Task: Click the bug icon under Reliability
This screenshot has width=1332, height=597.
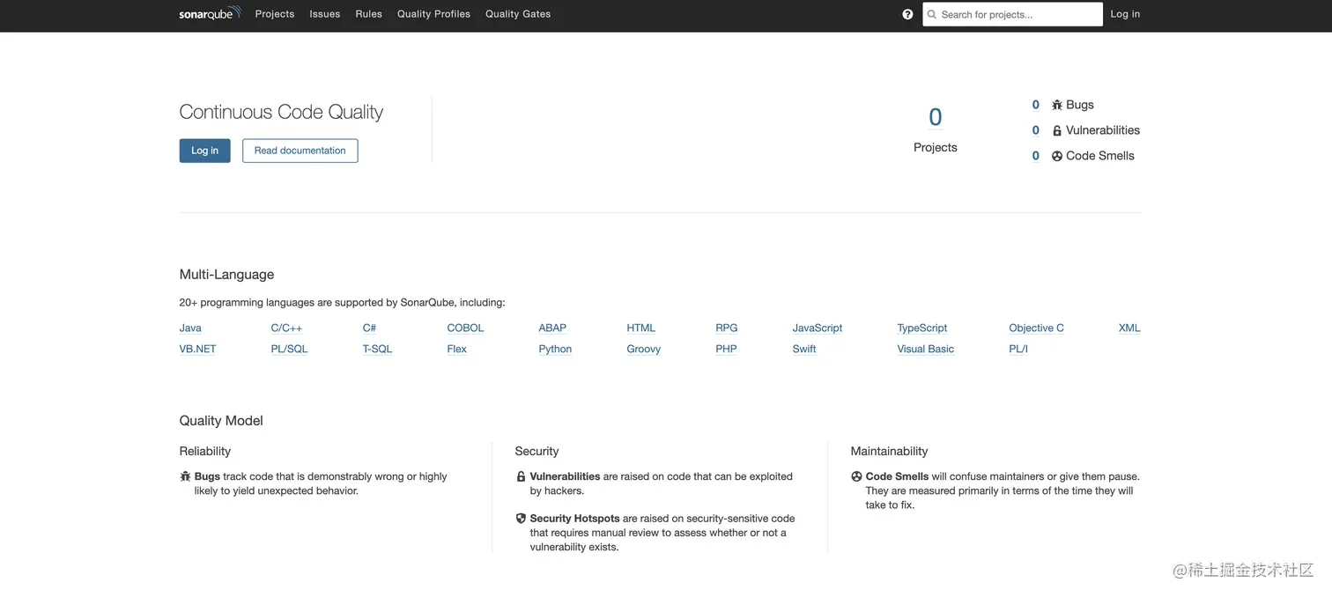Action: pyautogui.click(x=185, y=476)
